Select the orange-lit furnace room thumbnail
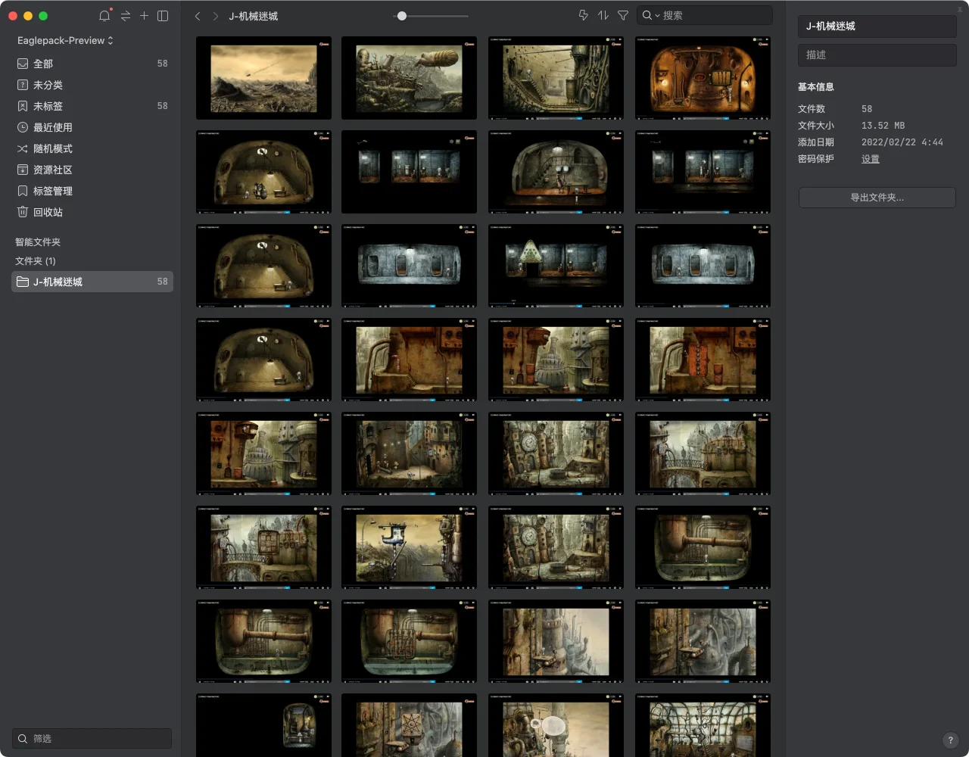 pyautogui.click(x=703, y=78)
